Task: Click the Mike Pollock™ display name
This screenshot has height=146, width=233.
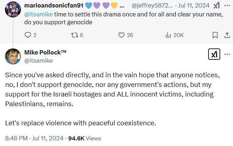Action: [x=45, y=52]
